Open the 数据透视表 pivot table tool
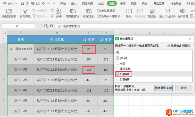Image resolution: width=195 pixels, height=117 pixels. (9, 13)
